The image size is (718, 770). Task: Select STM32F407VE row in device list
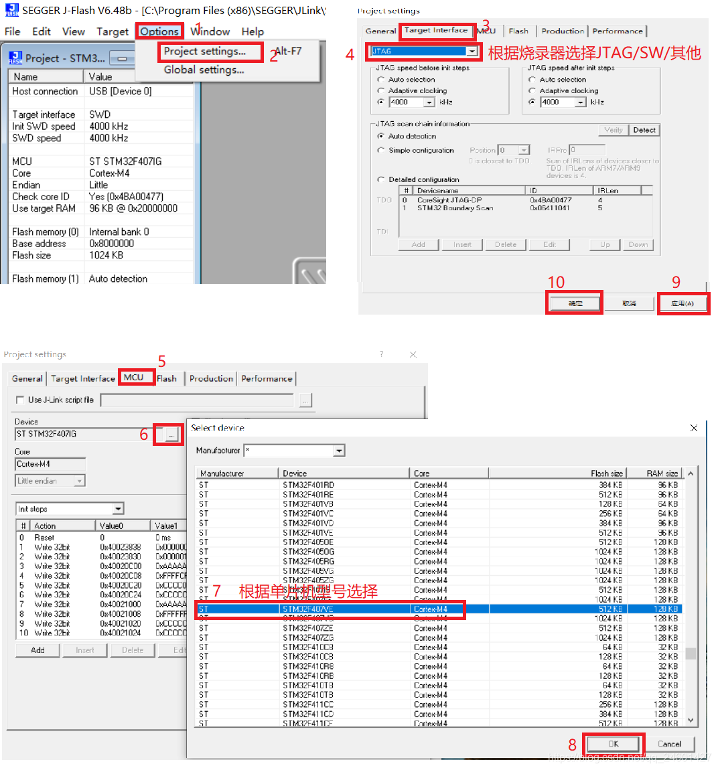tap(438, 609)
